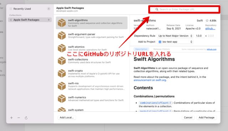The image size is (228, 131).
Task: Switch to the Description tab
Action: (x=141, y=49)
